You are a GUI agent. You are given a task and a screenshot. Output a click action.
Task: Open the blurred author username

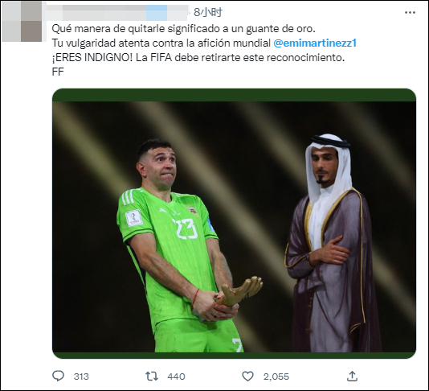pos(116,13)
